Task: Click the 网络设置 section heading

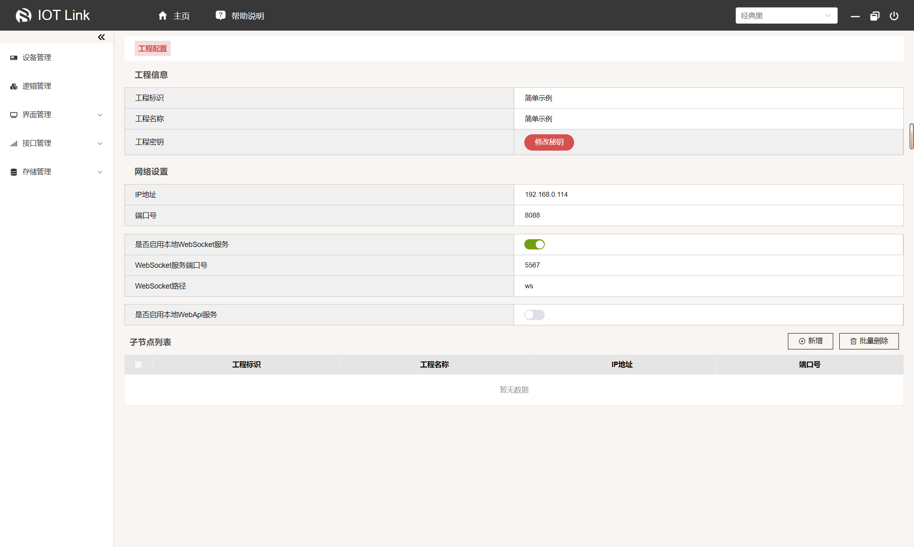Action: 151,171
